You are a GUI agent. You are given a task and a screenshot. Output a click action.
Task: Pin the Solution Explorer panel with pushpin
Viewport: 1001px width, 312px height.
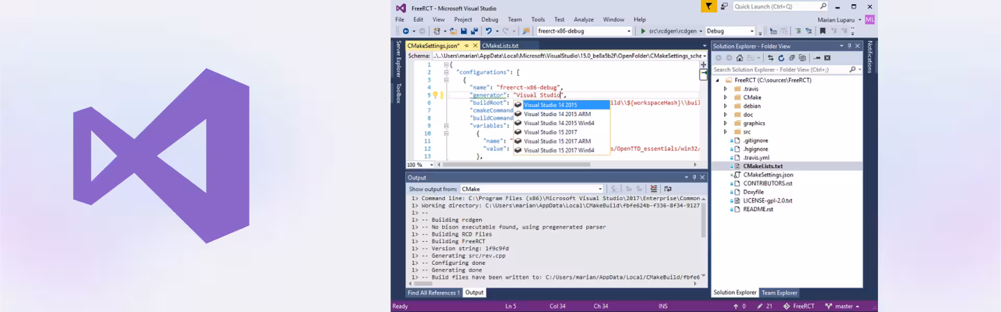849,46
